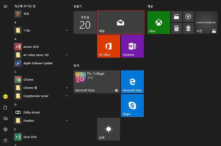Open the hamburger menu at top left

coord(5,6)
